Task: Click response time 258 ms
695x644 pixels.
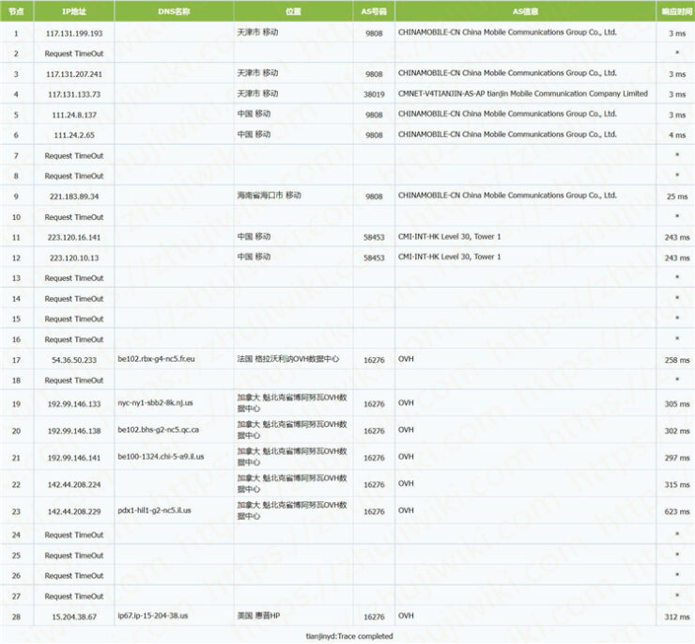Action: pyautogui.click(x=677, y=360)
